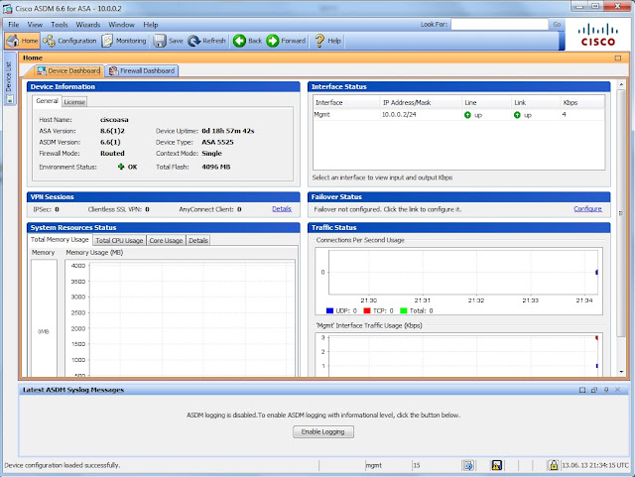Save the running configuration with the Save icon
Screen dimensions: 635x477
168,41
